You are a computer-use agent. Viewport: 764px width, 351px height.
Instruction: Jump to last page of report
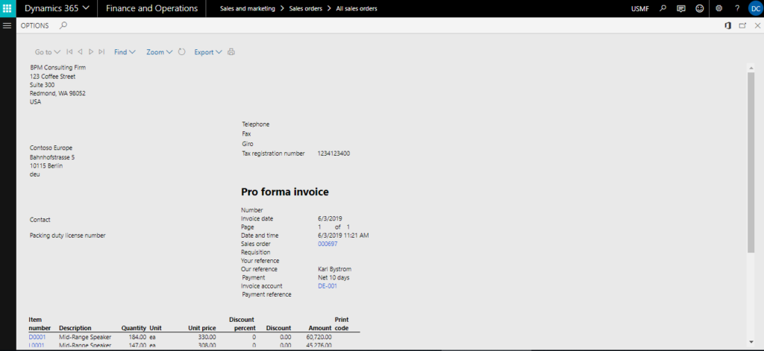[x=101, y=51]
